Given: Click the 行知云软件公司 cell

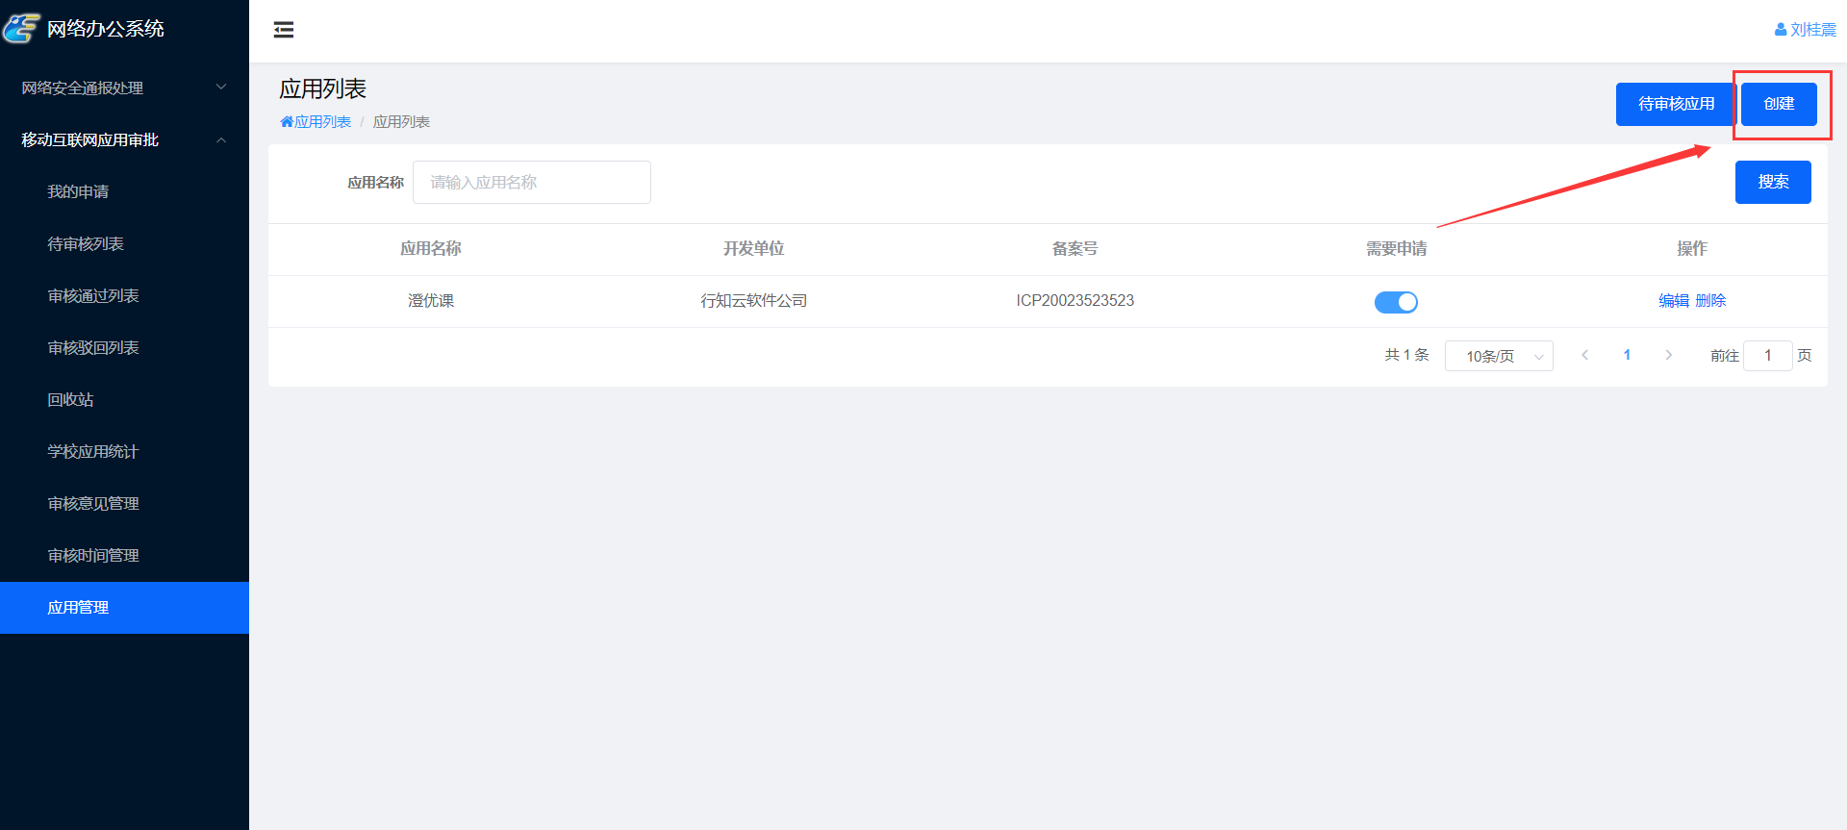Looking at the screenshot, I should tap(754, 301).
